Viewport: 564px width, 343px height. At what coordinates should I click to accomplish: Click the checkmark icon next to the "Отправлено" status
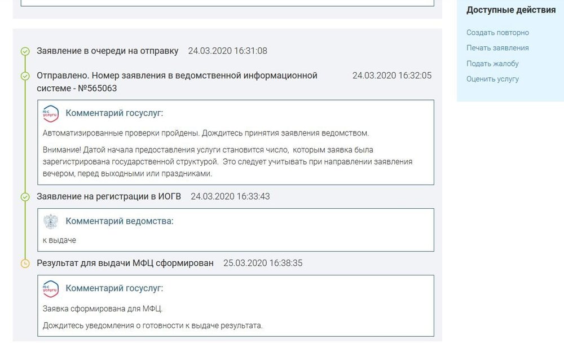[24, 76]
